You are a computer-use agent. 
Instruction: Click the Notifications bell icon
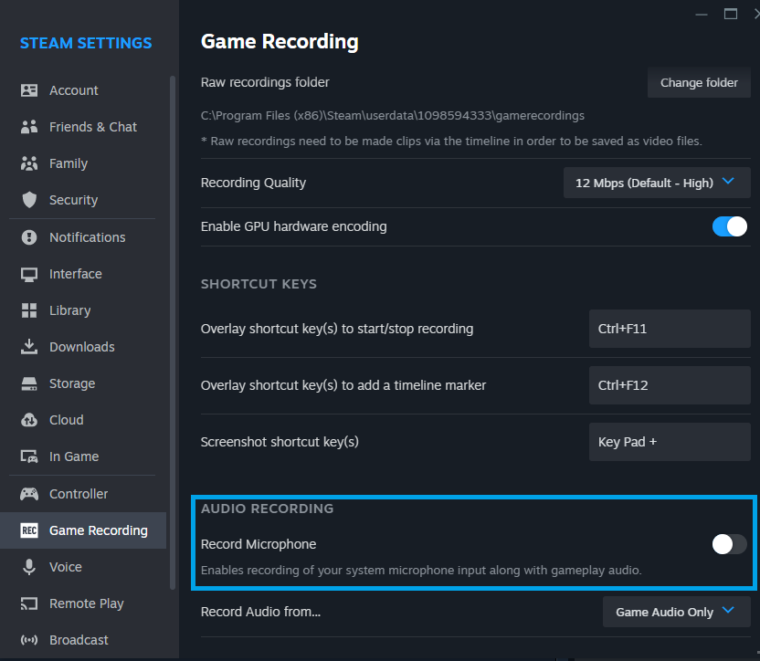[29, 237]
